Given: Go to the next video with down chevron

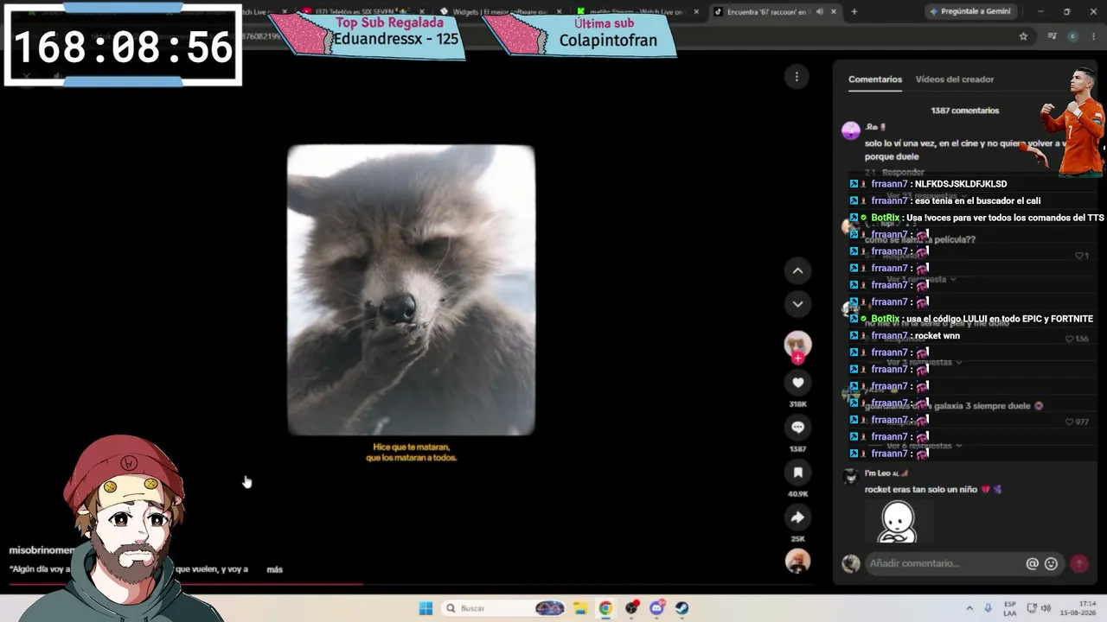Looking at the screenshot, I should [797, 304].
